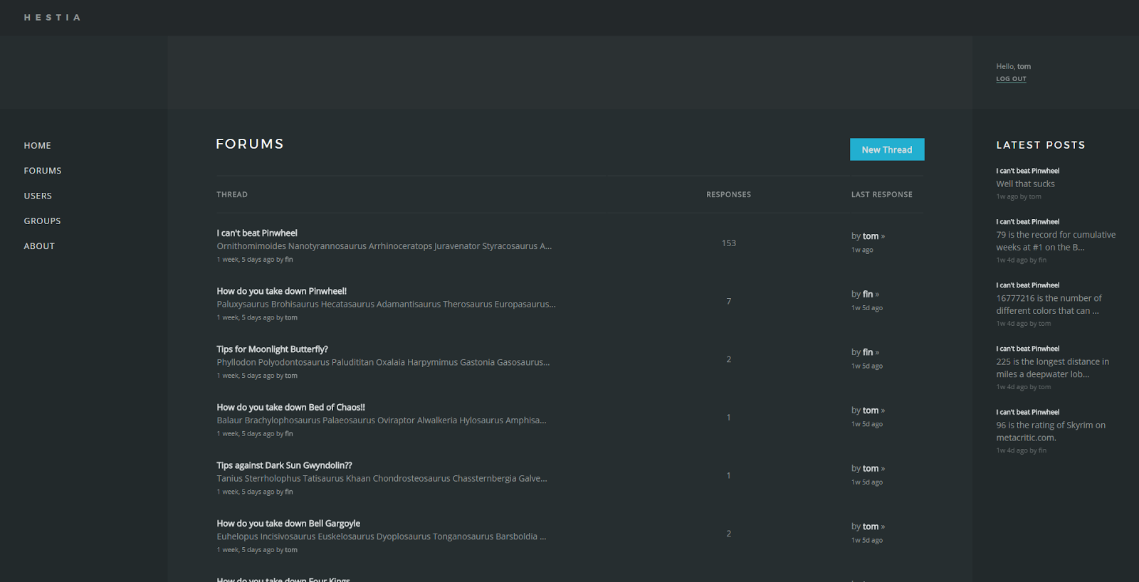Open latest post about Skyrim metacritic rating
Viewport: 1139px width, 582px height.
coord(1050,431)
